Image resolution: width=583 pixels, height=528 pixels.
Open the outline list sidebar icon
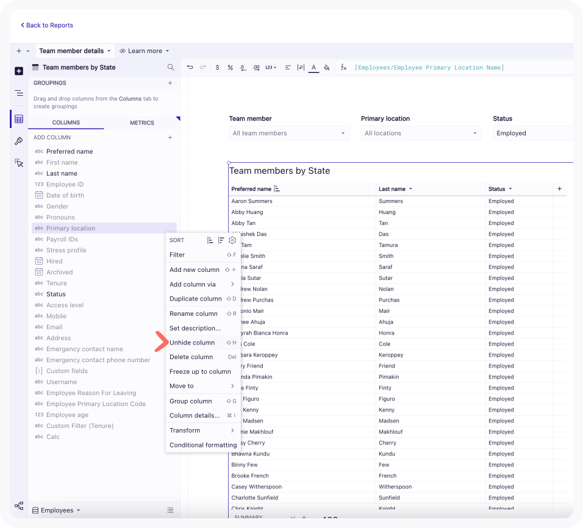point(19,93)
